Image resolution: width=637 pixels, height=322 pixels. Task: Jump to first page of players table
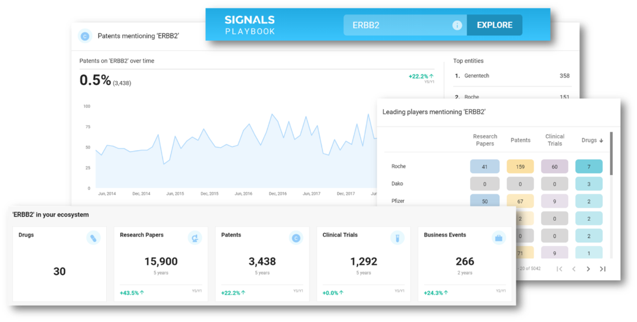559,269
